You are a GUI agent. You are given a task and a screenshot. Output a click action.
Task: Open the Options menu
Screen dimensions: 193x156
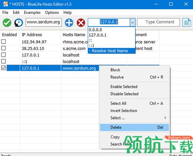pos(52,13)
